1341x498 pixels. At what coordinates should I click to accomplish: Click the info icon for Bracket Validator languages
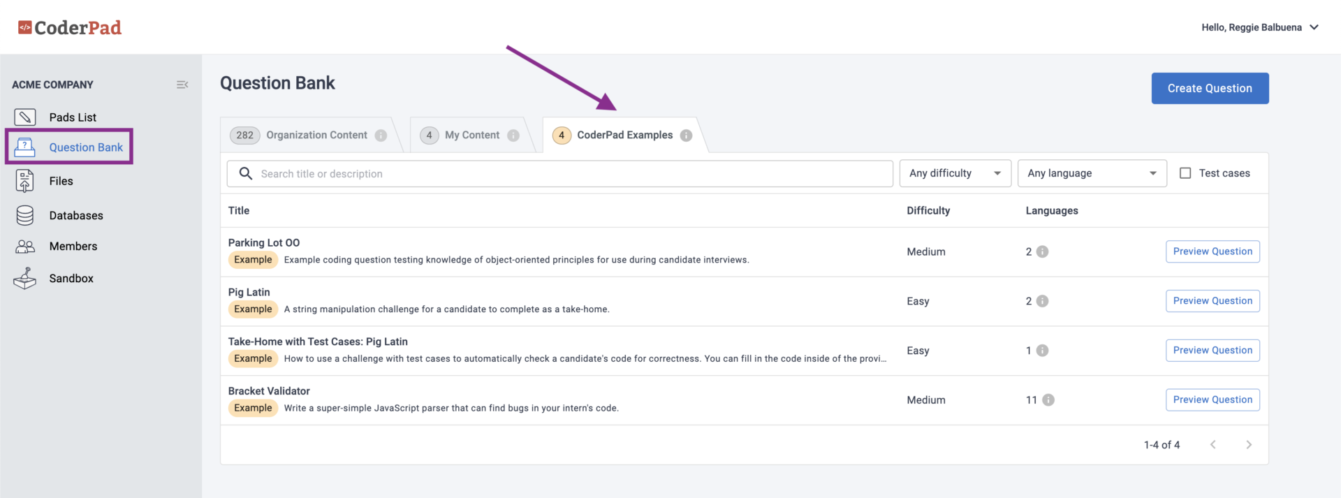(1048, 400)
